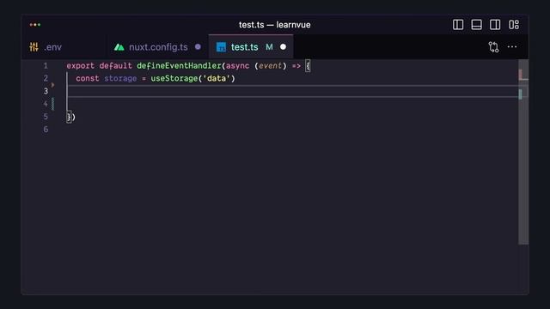Click the window title 'test.ts — learnvue'
This screenshot has width=550, height=309.
coord(275,25)
